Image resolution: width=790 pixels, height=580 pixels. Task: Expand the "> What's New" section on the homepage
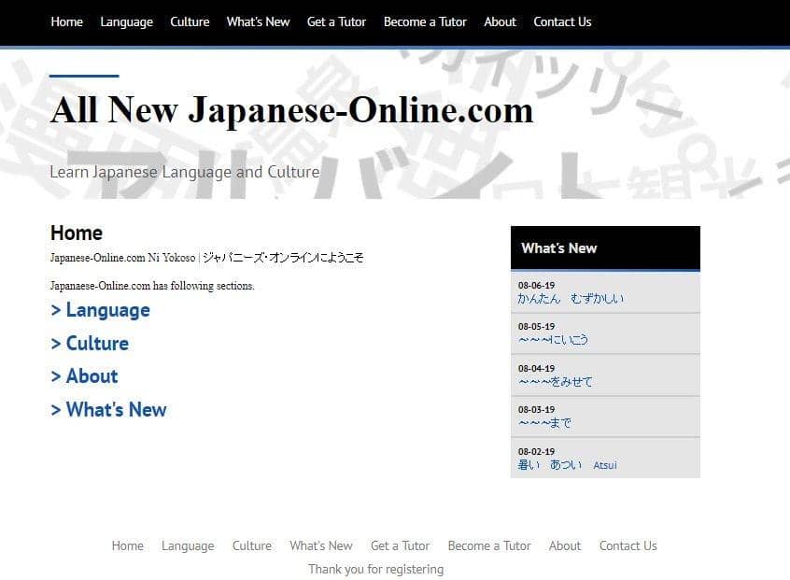(x=108, y=410)
